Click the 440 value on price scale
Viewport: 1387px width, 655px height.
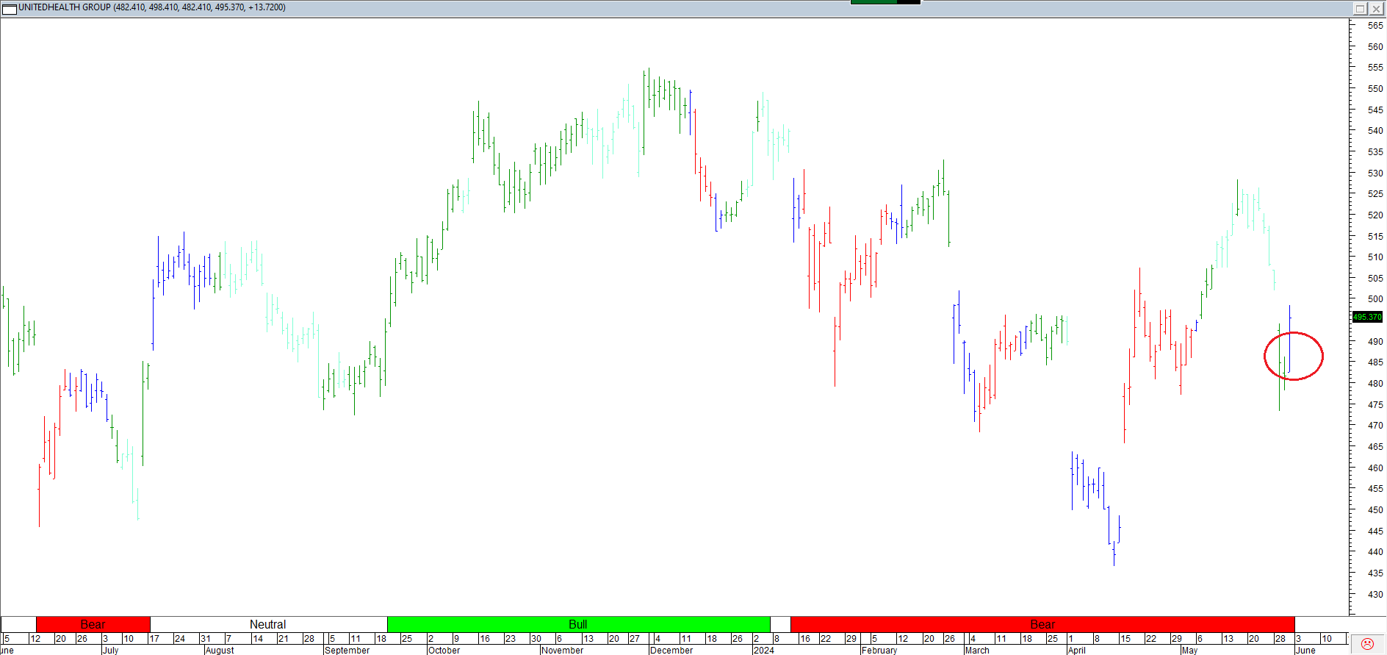tap(1375, 551)
